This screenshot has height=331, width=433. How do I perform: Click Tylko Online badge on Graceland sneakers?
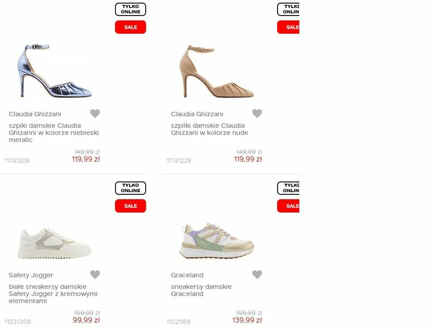point(288,188)
